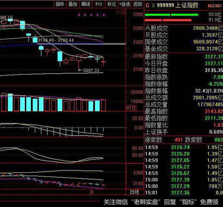Add to watchlist with +自选
This screenshot has height=207, width=223.
pos(125,4)
